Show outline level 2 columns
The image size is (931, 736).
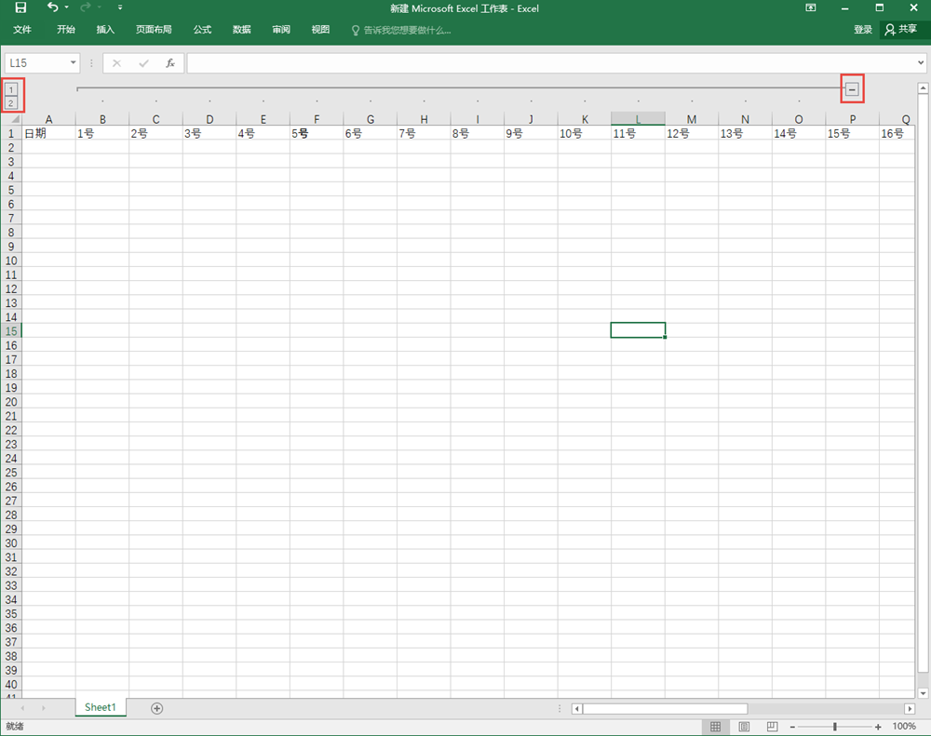pos(11,102)
